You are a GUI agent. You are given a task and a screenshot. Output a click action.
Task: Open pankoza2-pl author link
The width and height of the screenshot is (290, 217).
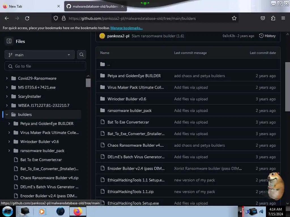(118, 36)
